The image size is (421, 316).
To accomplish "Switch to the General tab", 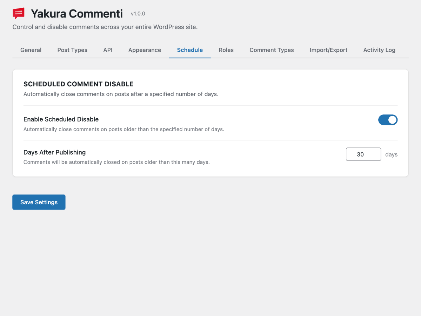I will 31,50.
